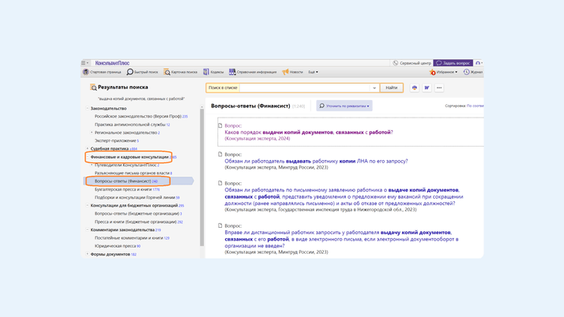
Task: Expand the Судебная практика tree node
Action: 88,148
